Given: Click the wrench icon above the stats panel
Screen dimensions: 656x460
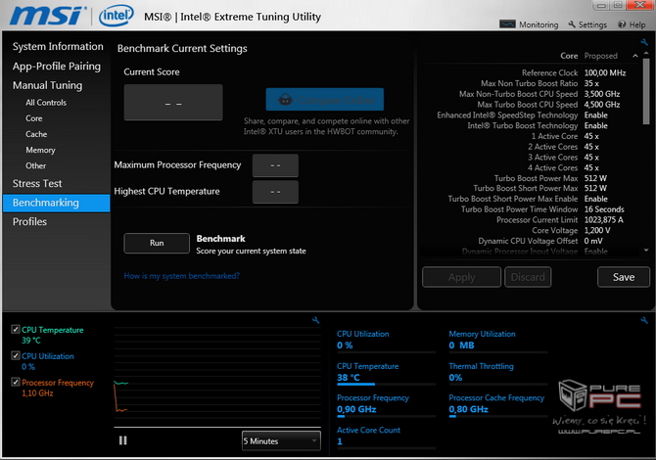Looking at the screenshot, I should (x=644, y=320).
